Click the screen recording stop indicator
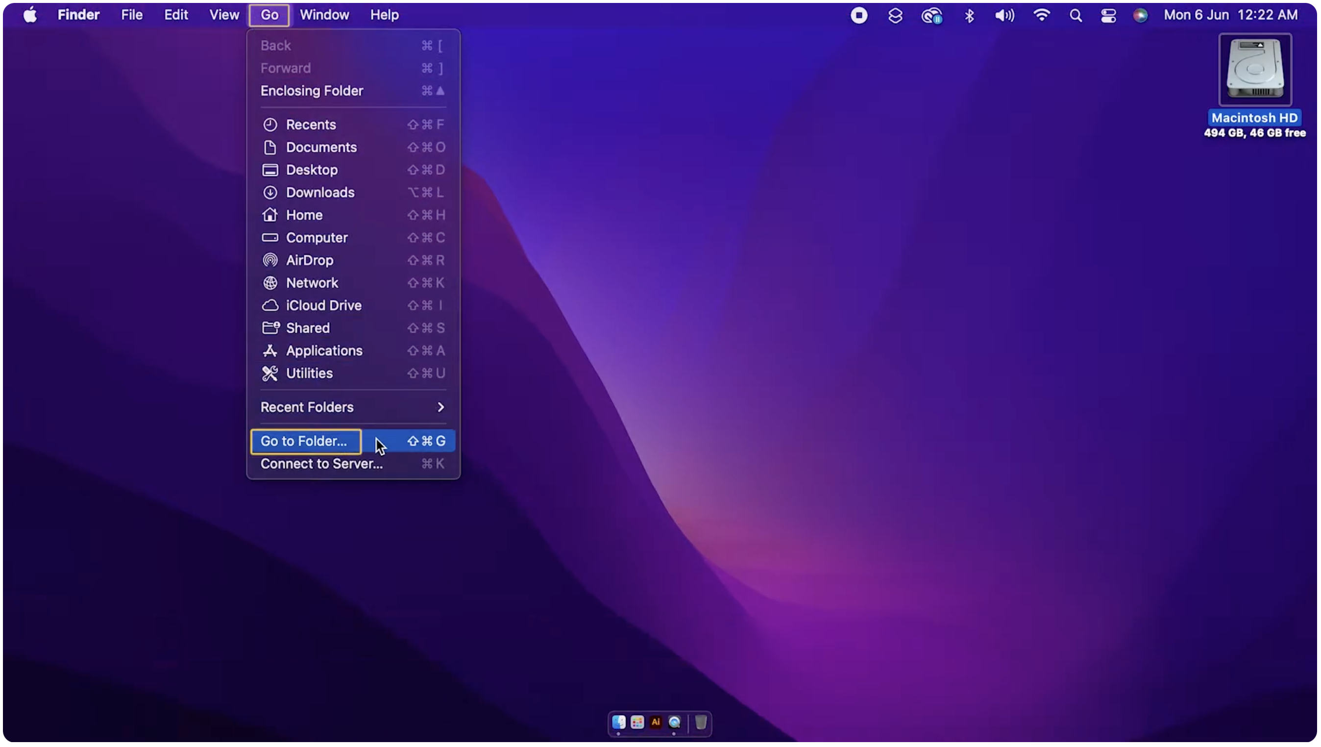1321x747 pixels. (859, 15)
